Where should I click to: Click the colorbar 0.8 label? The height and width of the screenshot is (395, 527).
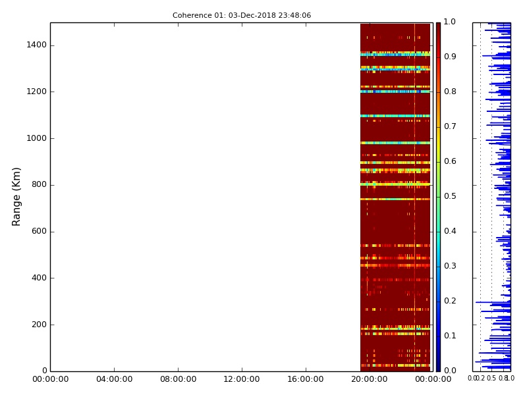(450, 92)
